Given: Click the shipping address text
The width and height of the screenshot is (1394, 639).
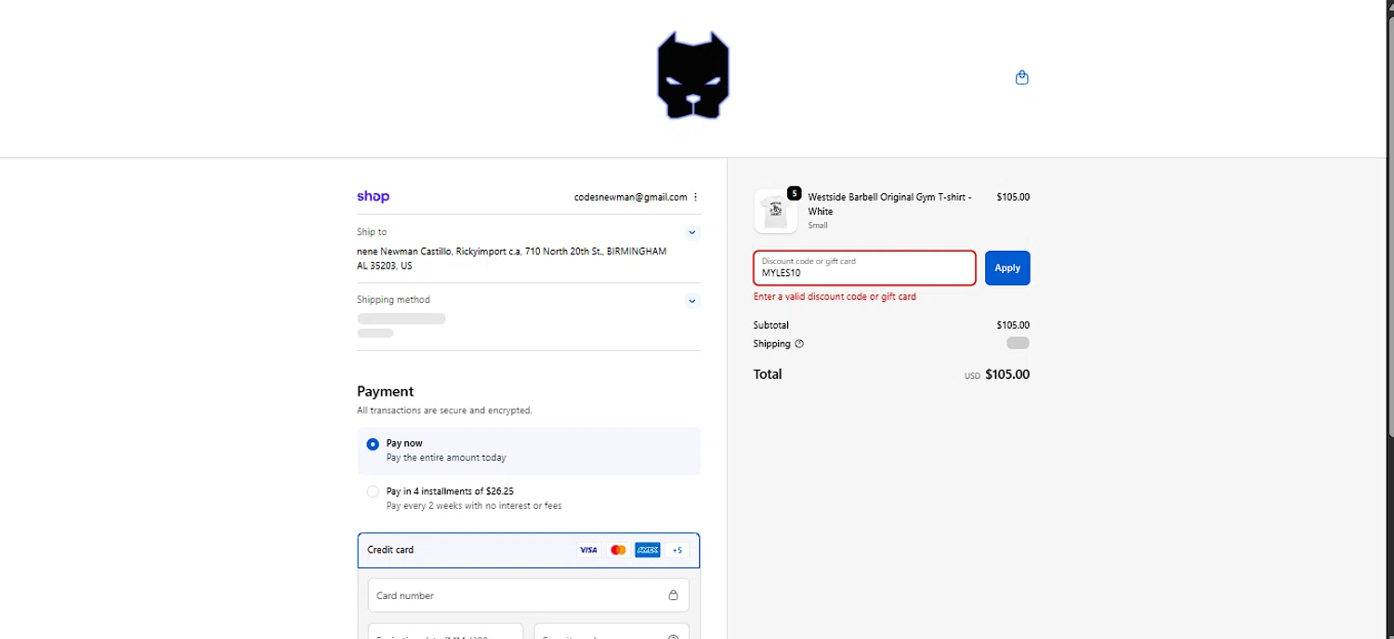Looking at the screenshot, I should [511, 258].
